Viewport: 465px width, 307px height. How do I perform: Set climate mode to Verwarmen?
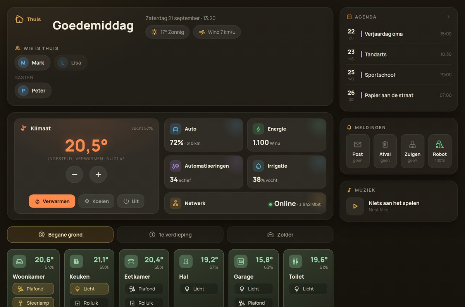[x=52, y=201]
